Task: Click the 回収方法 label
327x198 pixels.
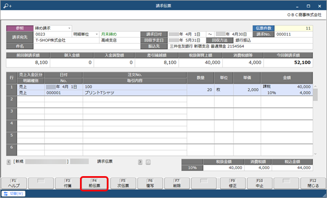Action: [x=220, y=40]
